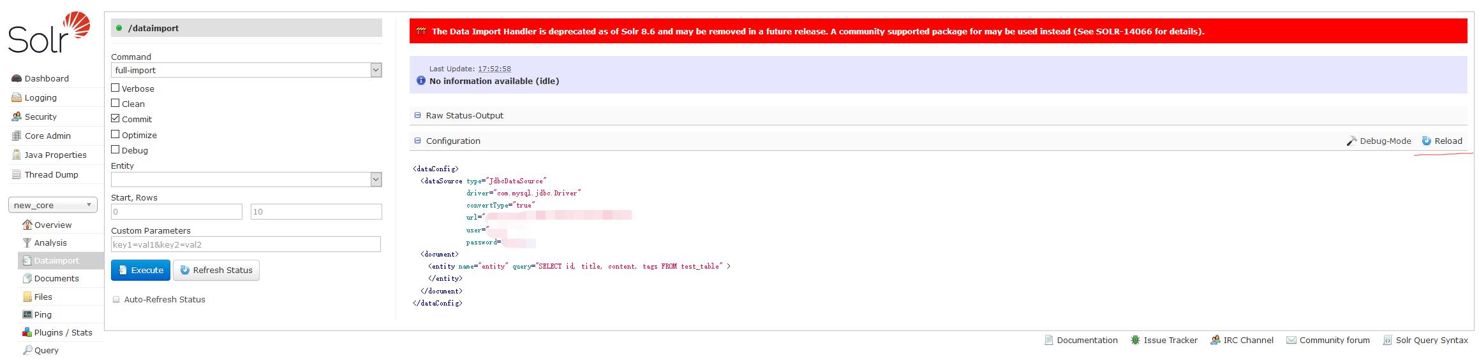1479x359 pixels.
Task: Click the Overview house icon
Action: click(27, 225)
